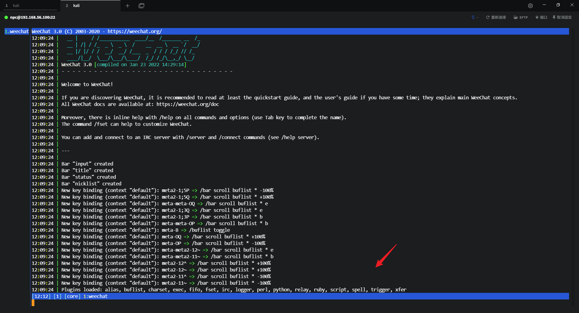Click the session windows icon beside the plus

141,6
